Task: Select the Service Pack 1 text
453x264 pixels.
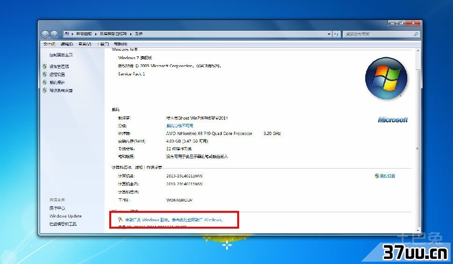Action: (x=131, y=74)
